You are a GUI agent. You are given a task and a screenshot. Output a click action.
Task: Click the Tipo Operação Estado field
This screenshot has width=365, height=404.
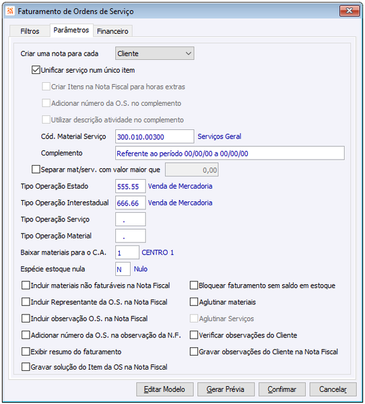click(131, 187)
